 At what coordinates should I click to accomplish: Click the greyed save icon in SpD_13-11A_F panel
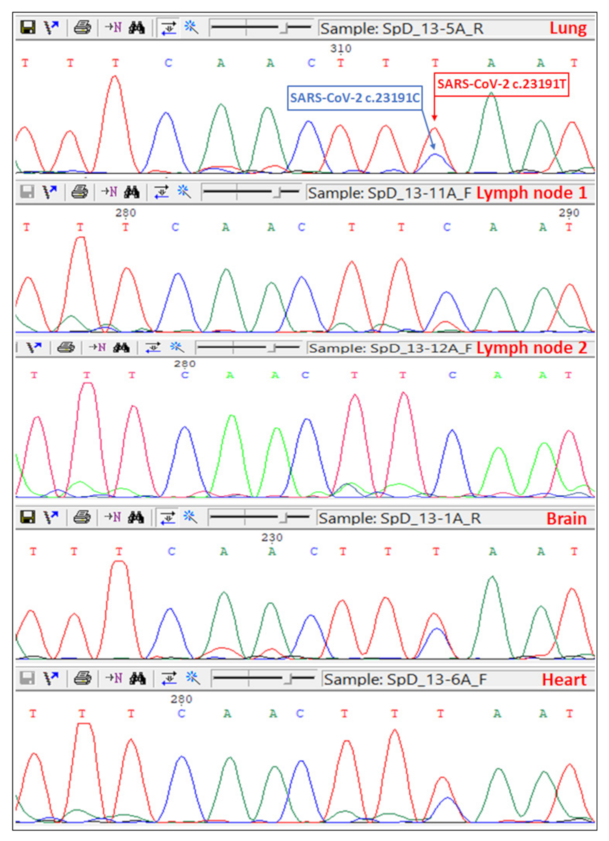pos(27,192)
